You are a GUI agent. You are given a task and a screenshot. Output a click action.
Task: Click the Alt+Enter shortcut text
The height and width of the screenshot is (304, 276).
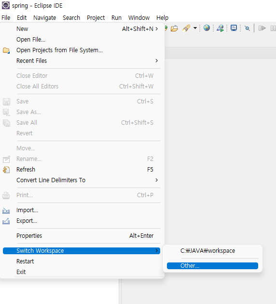(141, 236)
